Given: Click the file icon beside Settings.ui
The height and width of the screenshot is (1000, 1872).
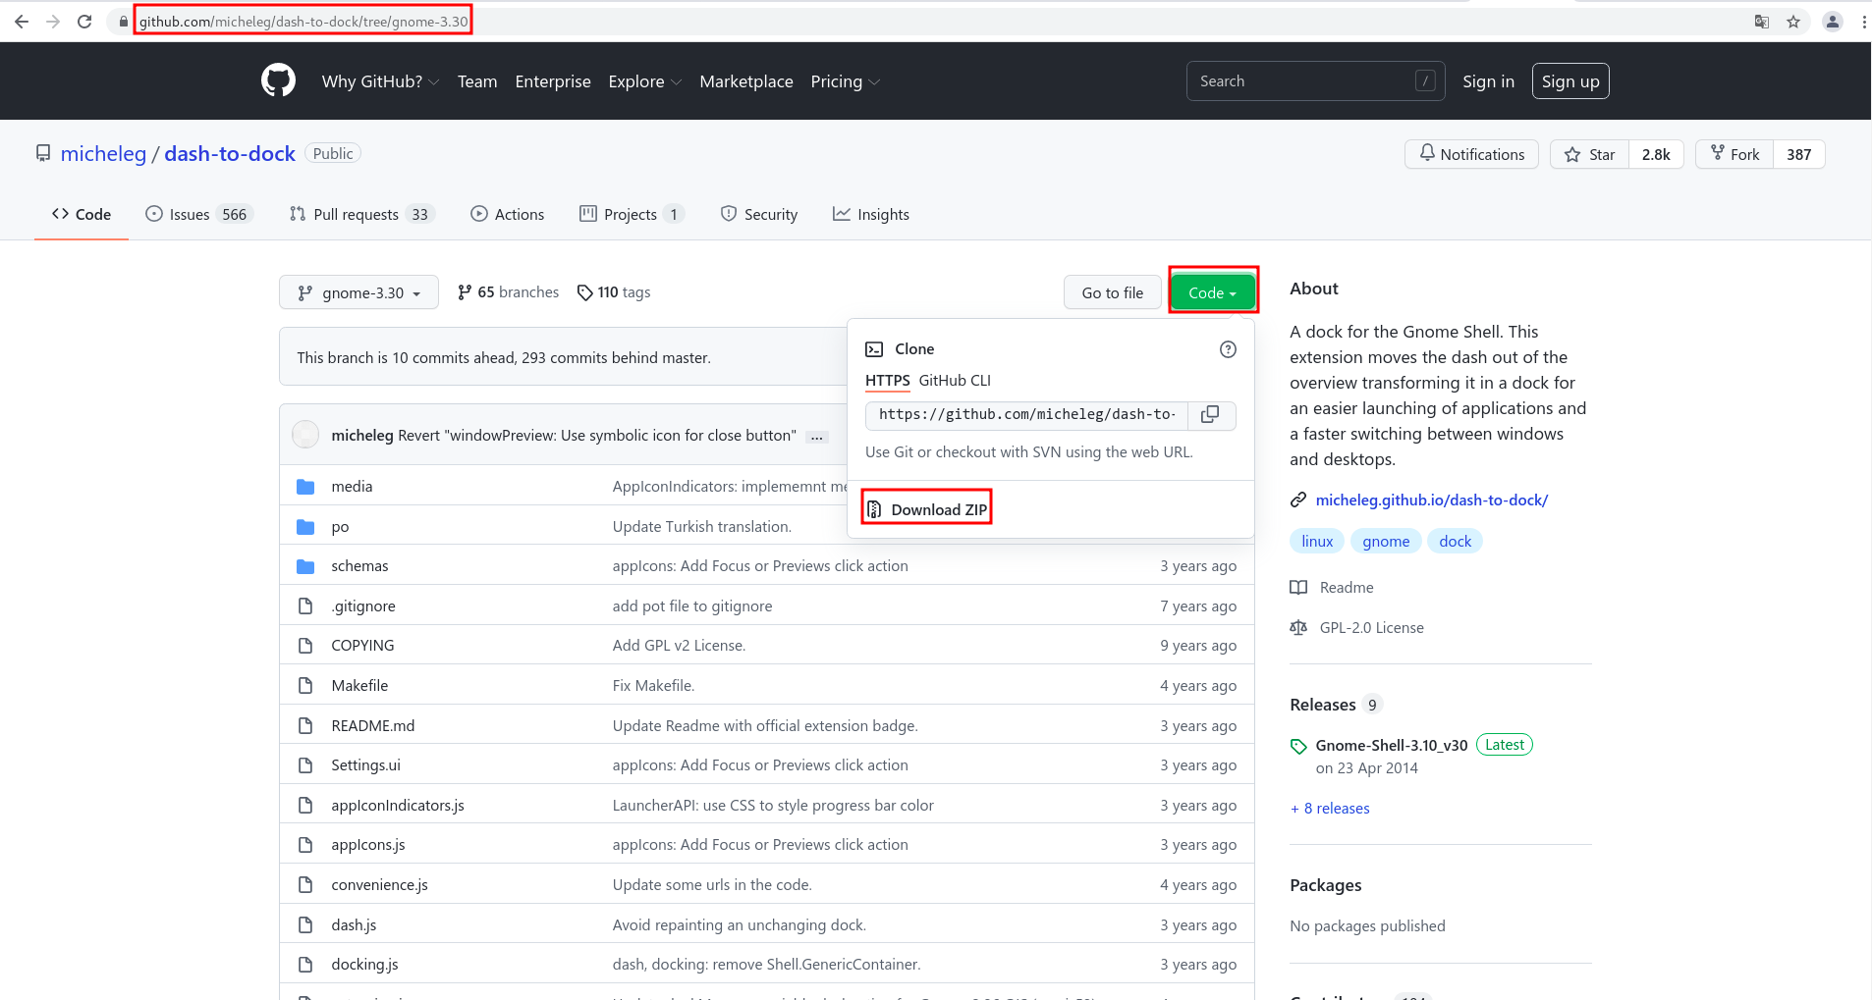Looking at the screenshot, I should [x=305, y=765].
